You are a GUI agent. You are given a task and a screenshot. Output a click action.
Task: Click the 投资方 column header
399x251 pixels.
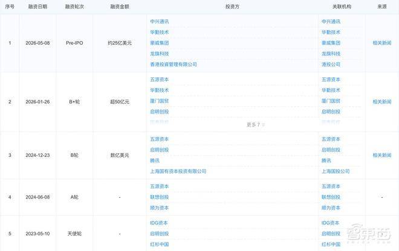[232, 7]
